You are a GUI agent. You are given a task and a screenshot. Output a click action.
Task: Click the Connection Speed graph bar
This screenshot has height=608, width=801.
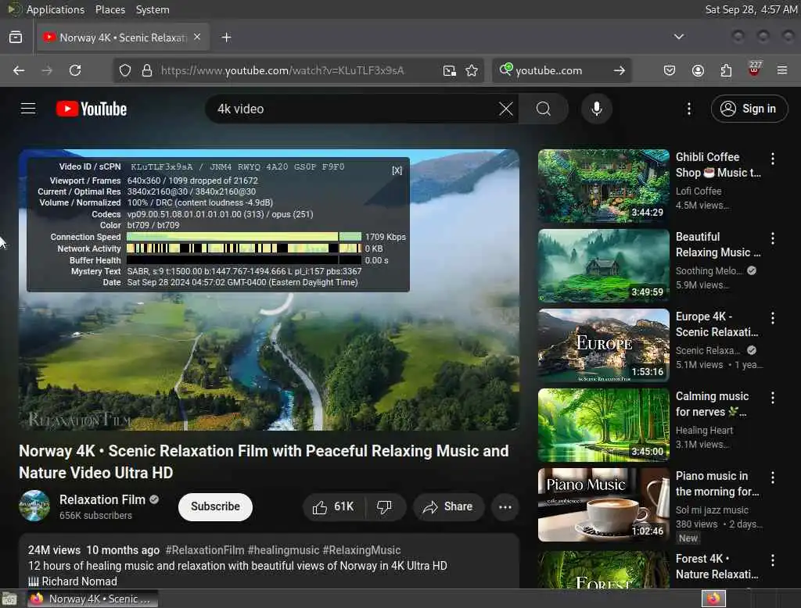coord(244,237)
